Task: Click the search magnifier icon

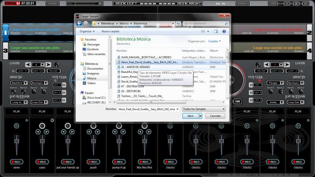Action: pos(226,24)
